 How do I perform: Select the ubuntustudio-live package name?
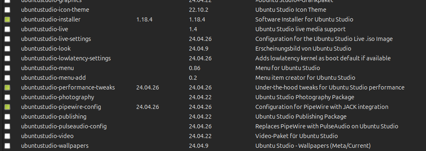[45, 29]
